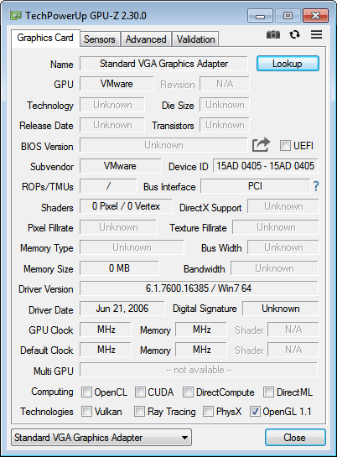Click the GPU field showing VMware

pyautogui.click(x=117, y=84)
